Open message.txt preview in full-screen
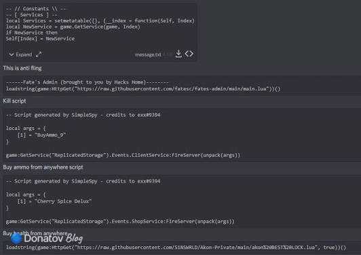 coord(39,54)
